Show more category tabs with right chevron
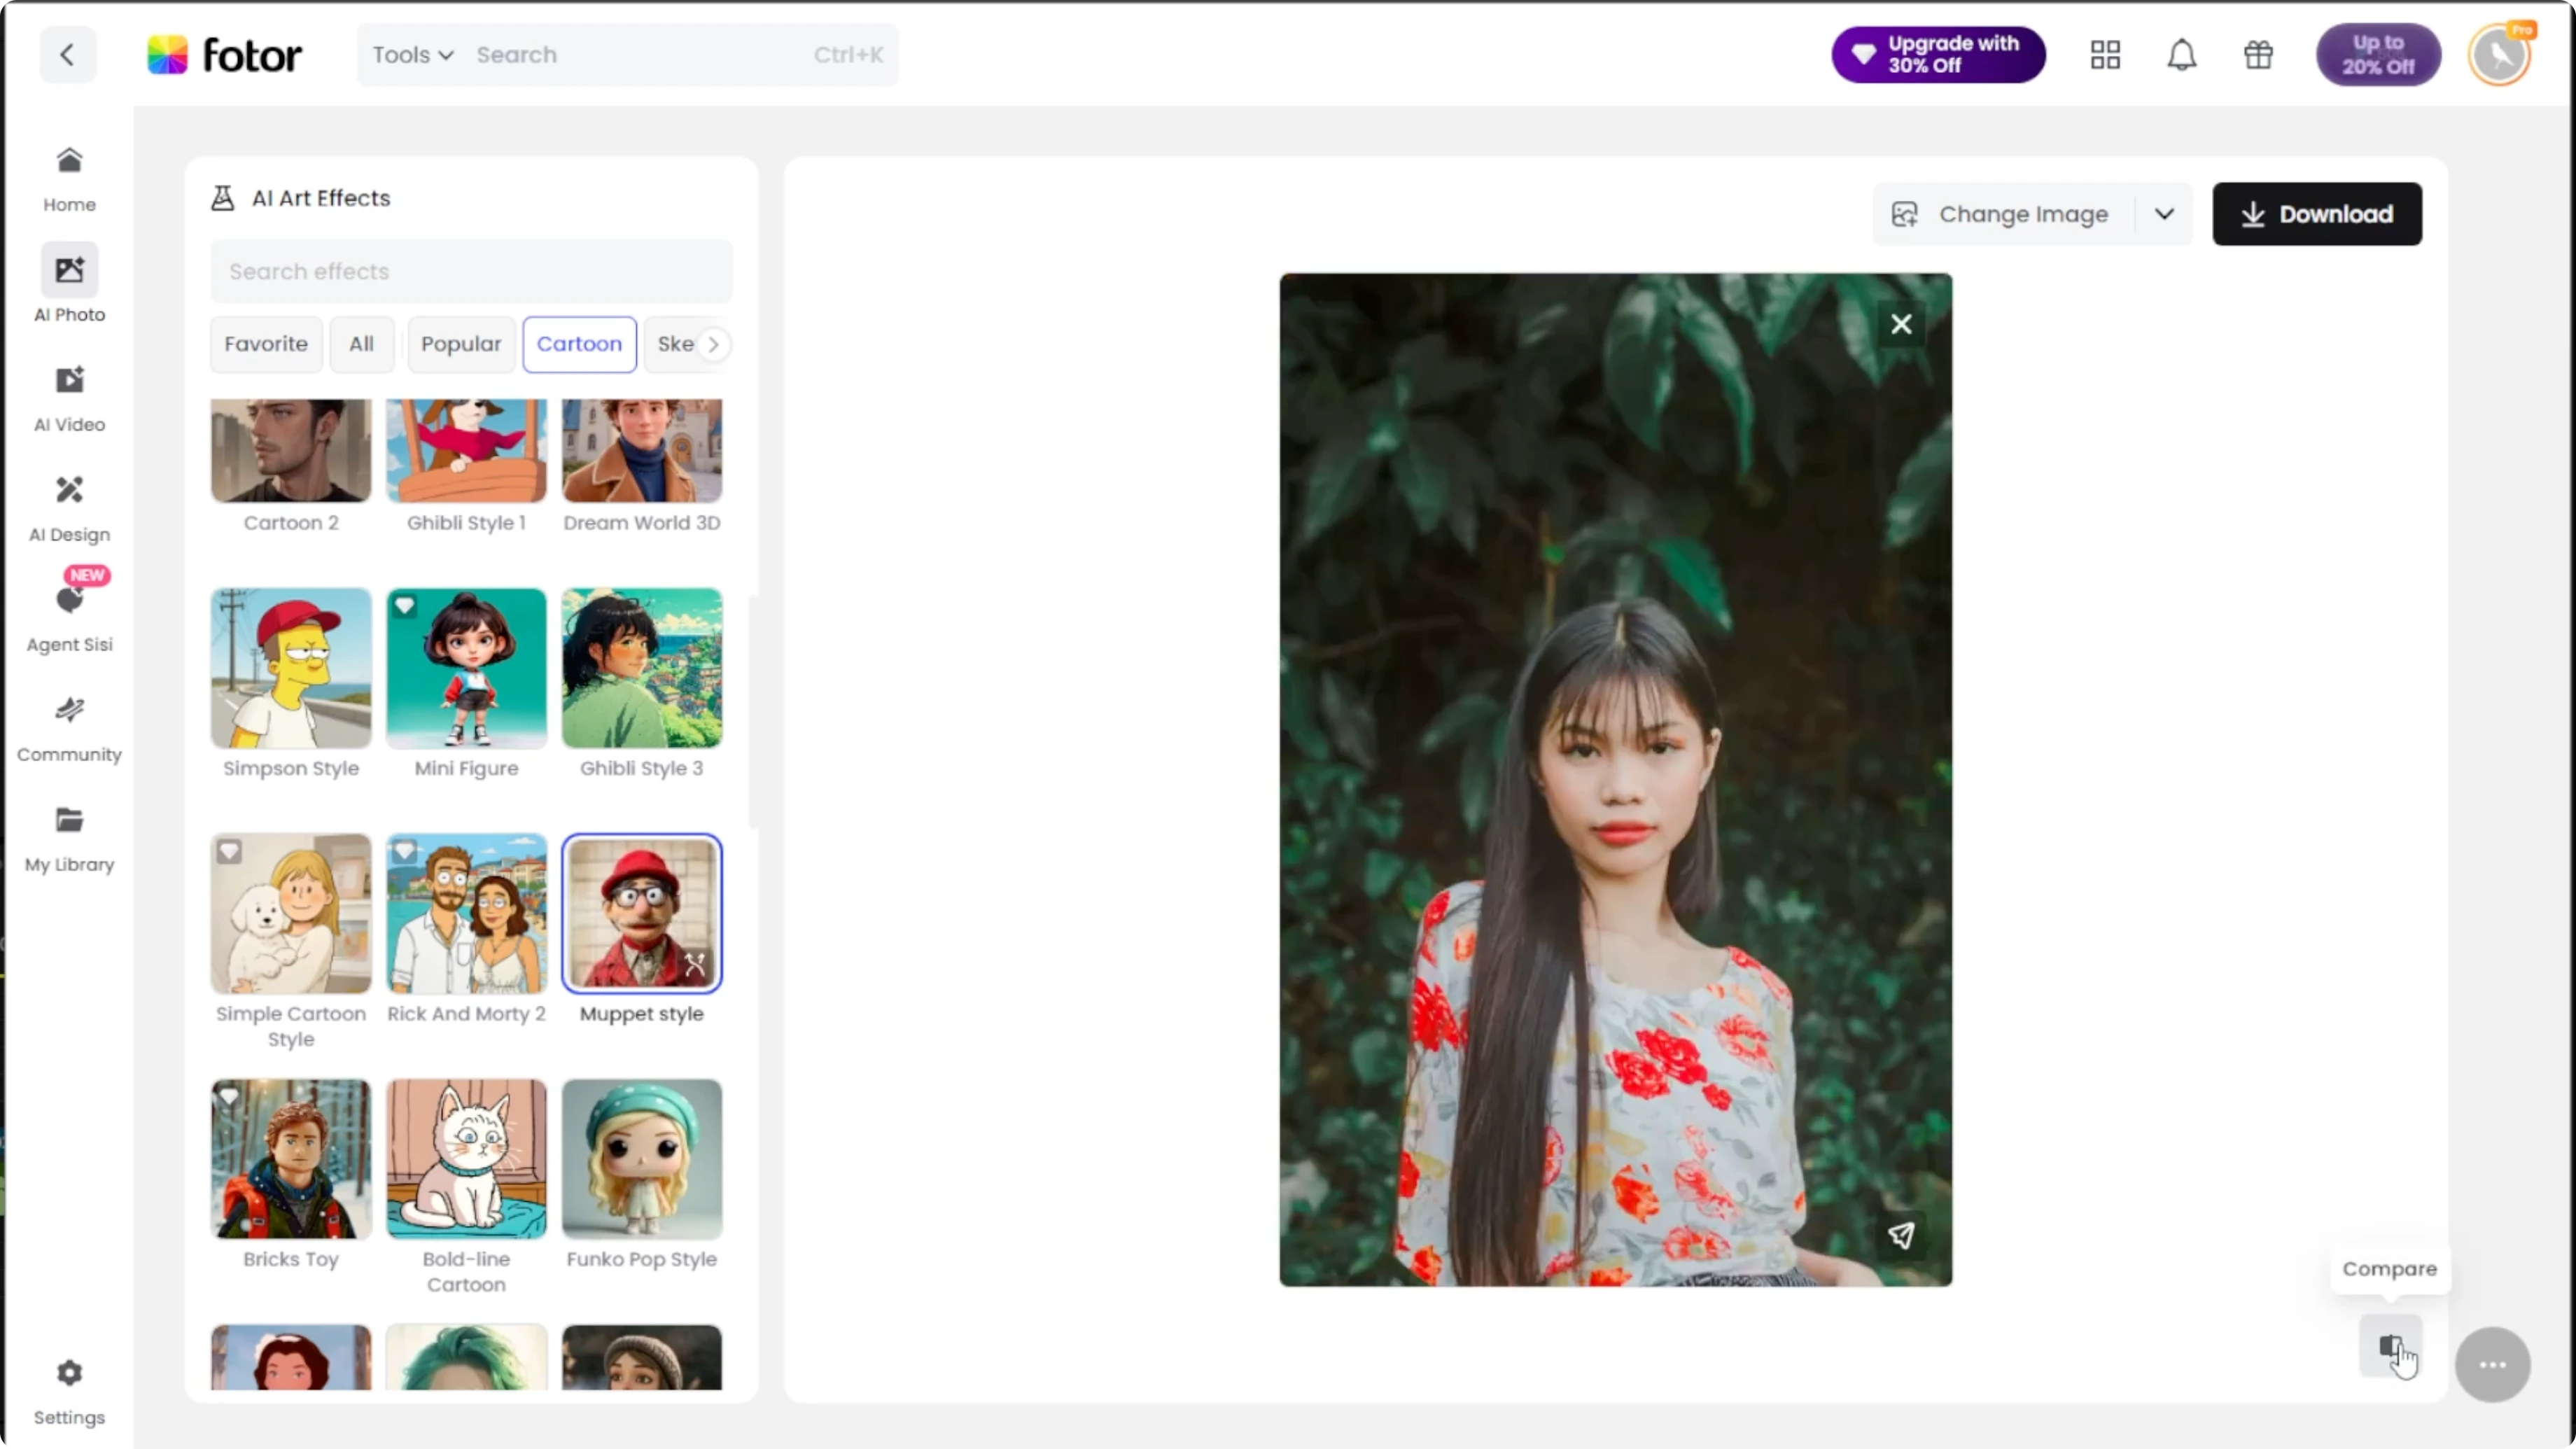Image resolution: width=2576 pixels, height=1449 pixels. pos(712,344)
